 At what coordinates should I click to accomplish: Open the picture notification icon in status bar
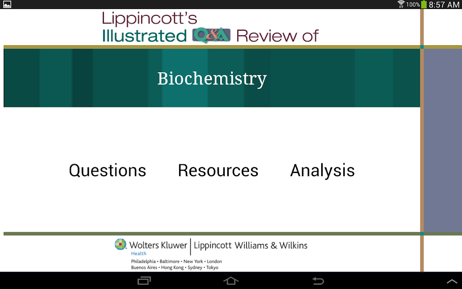pyautogui.click(x=7, y=5)
